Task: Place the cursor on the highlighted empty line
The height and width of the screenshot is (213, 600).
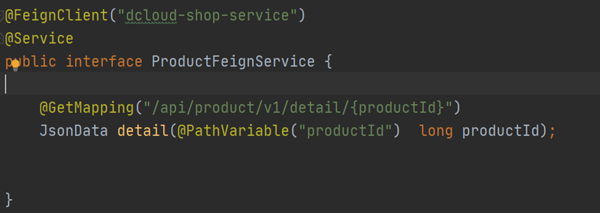Action: point(300,83)
